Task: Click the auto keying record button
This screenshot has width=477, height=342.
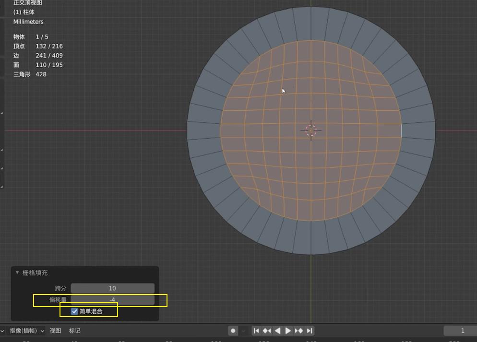Action: [233, 331]
